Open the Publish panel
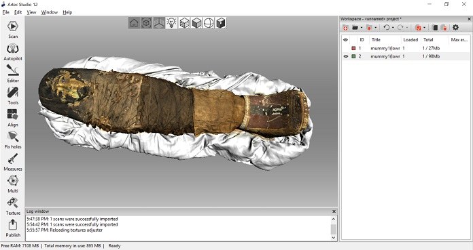Viewport: 473px width, 250px height. click(13, 228)
